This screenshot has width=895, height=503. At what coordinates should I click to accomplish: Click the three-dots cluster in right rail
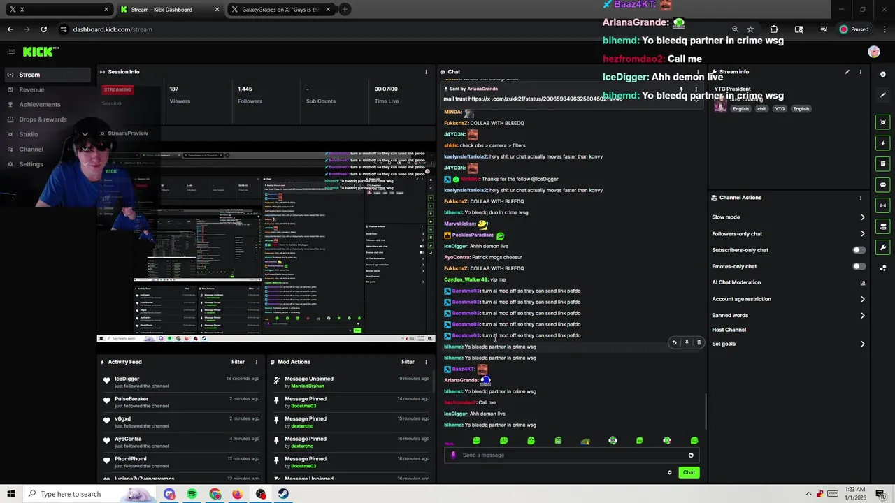[x=883, y=268]
